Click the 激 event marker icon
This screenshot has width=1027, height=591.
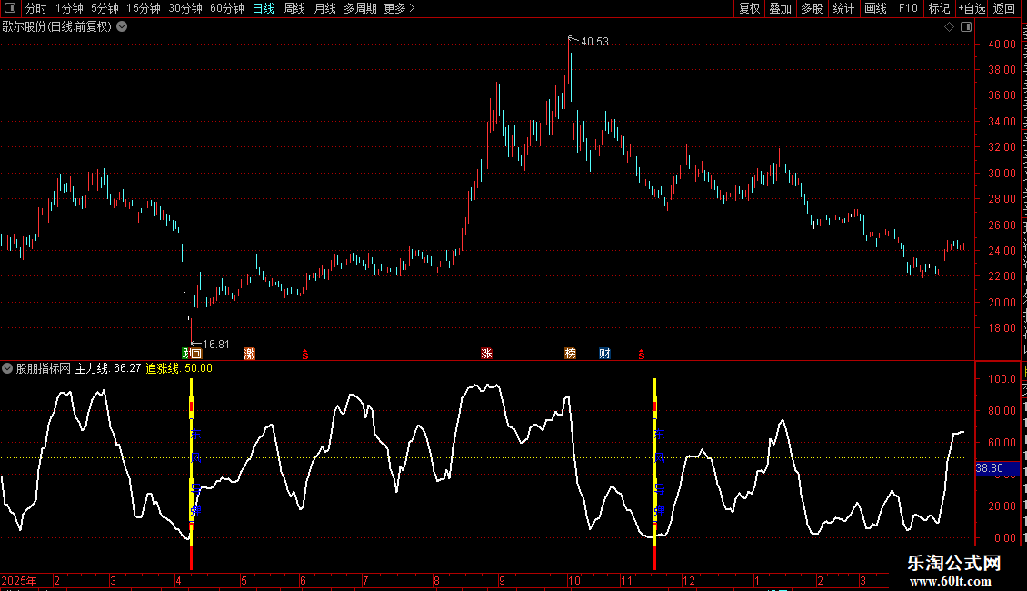250,354
